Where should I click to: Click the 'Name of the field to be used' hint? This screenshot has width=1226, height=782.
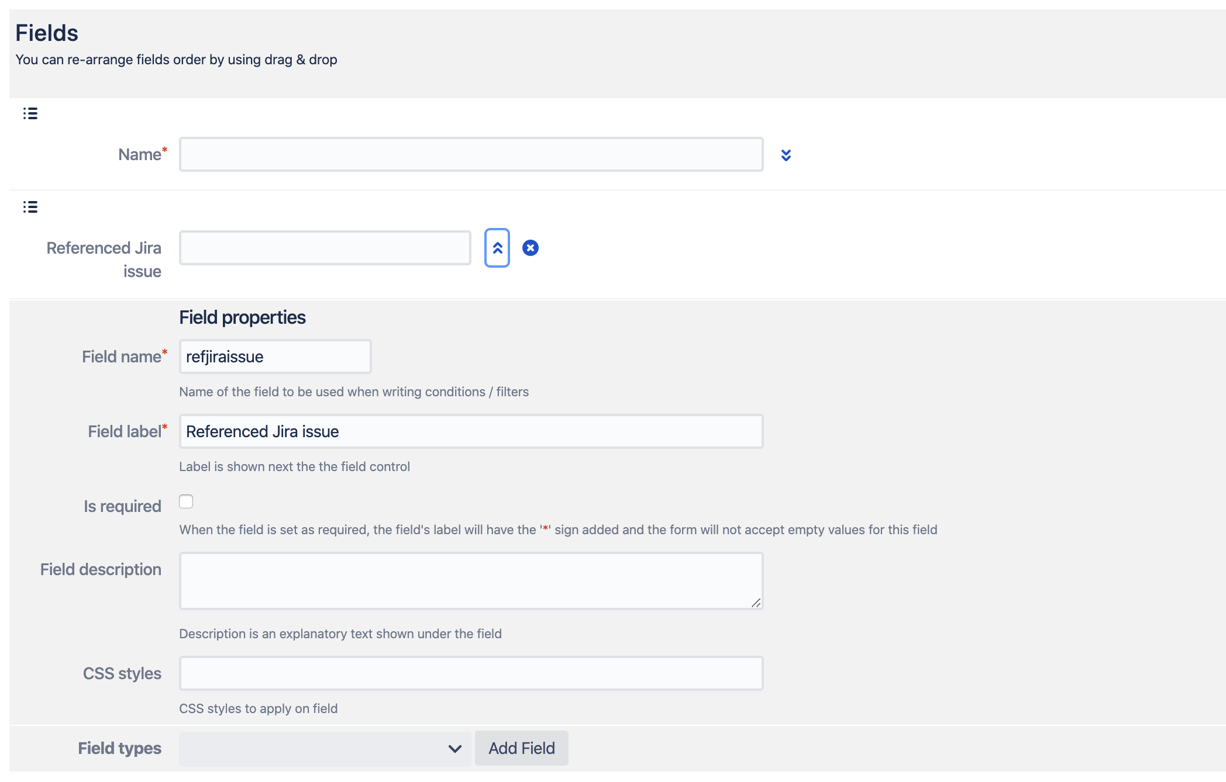(354, 392)
